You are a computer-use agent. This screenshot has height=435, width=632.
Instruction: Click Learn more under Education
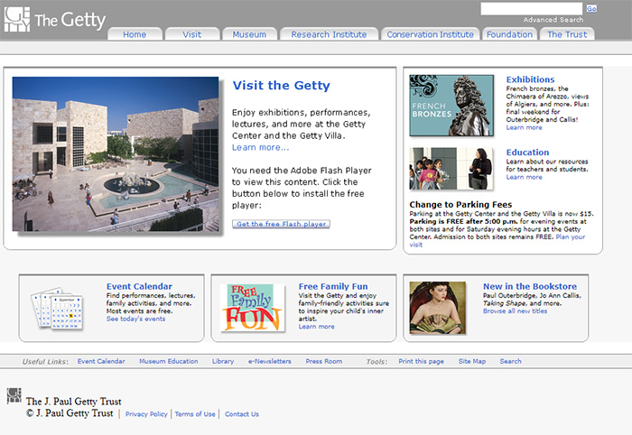pyautogui.click(x=524, y=177)
